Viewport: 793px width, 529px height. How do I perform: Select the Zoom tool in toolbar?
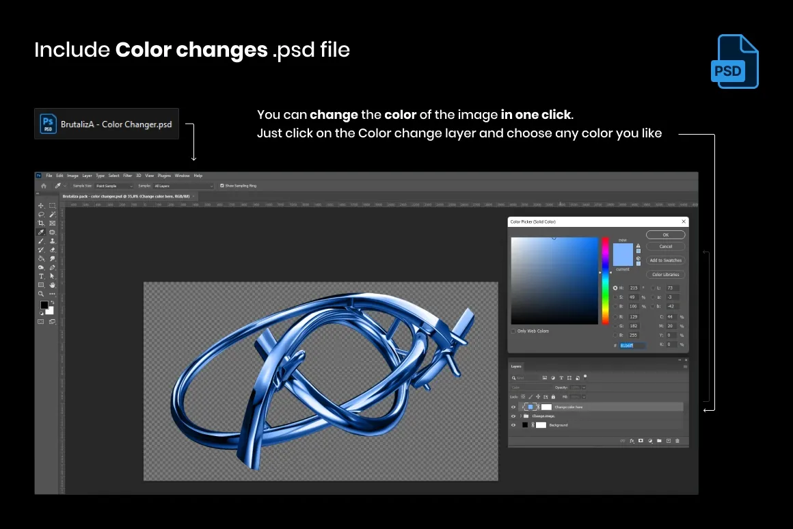[x=41, y=294]
